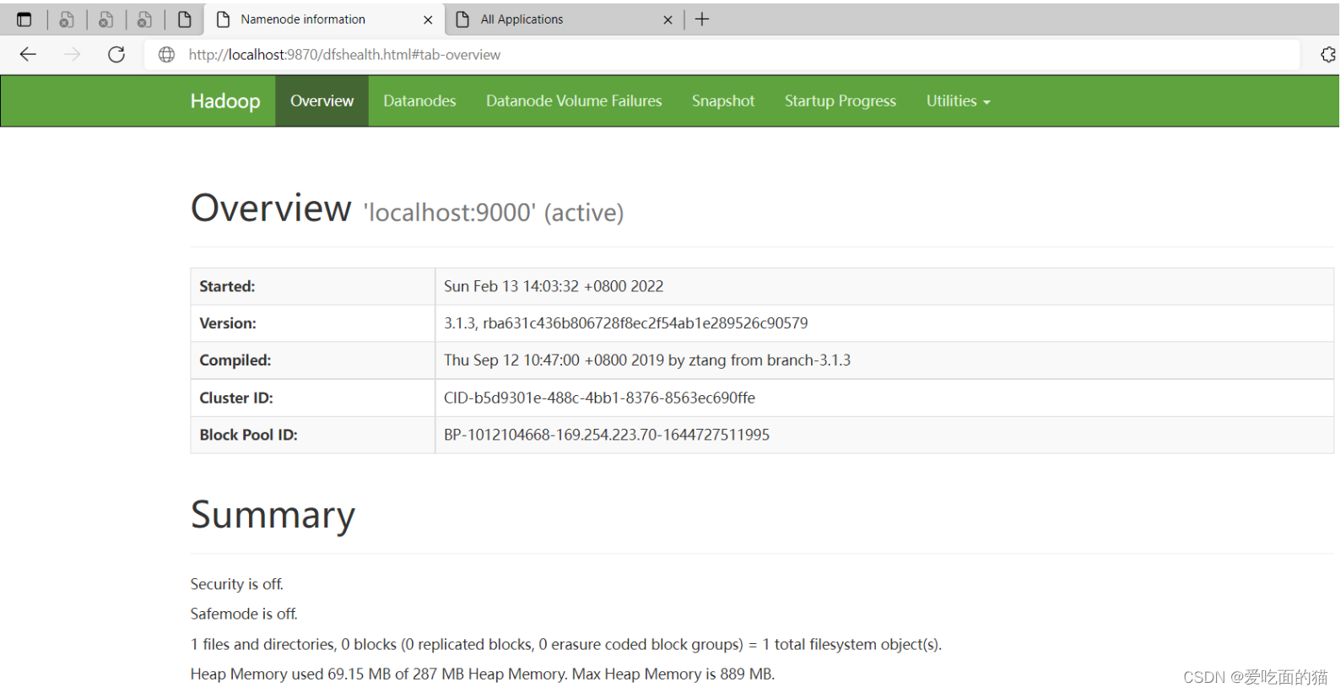The height and width of the screenshot is (693, 1341).
Task: Go forward using the forward arrow
Action: coord(73,55)
